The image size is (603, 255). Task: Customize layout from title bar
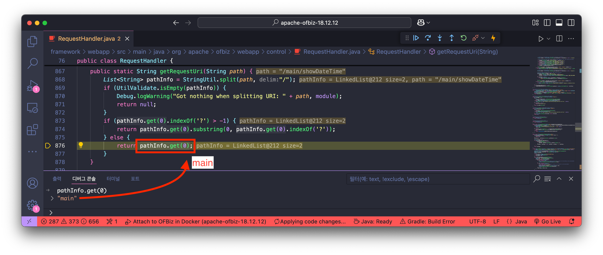535,23
